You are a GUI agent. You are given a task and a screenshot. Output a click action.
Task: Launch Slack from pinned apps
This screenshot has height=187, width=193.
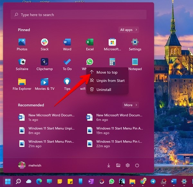tap(45, 45)
